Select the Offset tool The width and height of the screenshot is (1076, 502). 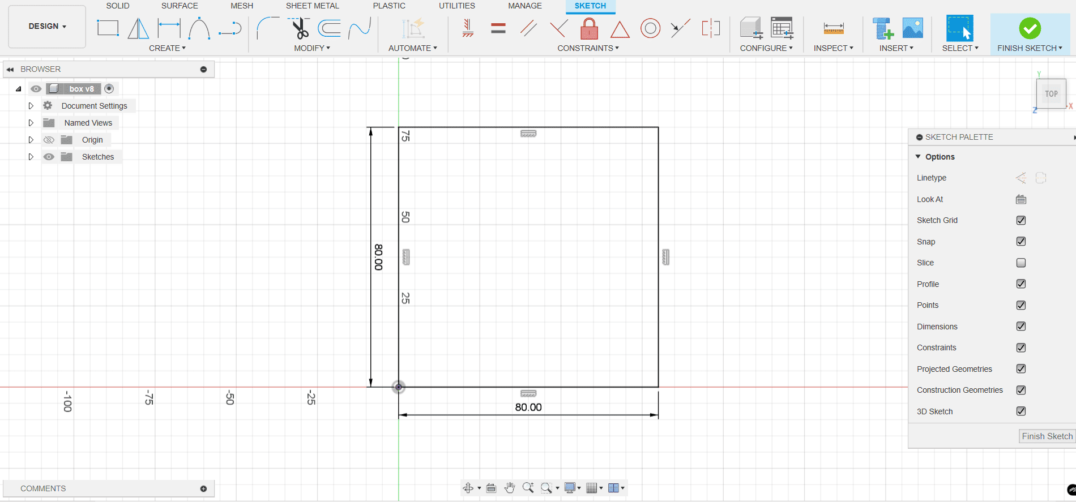point(329,28)
